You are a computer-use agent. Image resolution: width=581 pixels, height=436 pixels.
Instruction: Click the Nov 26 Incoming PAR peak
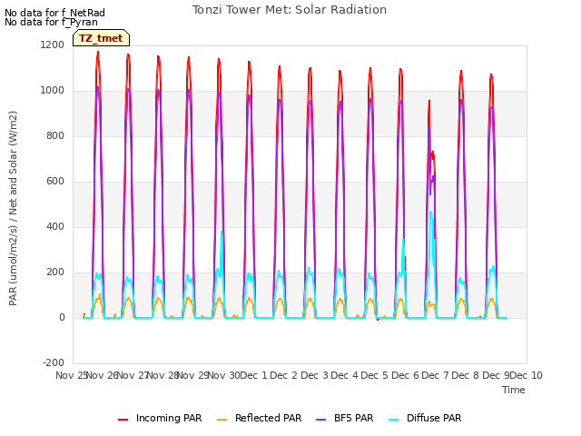click(x=98, y=53)
